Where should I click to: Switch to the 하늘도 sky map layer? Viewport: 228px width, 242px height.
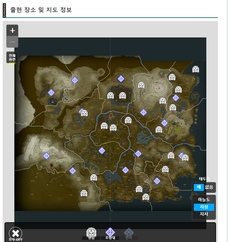[x=204, y=199]
